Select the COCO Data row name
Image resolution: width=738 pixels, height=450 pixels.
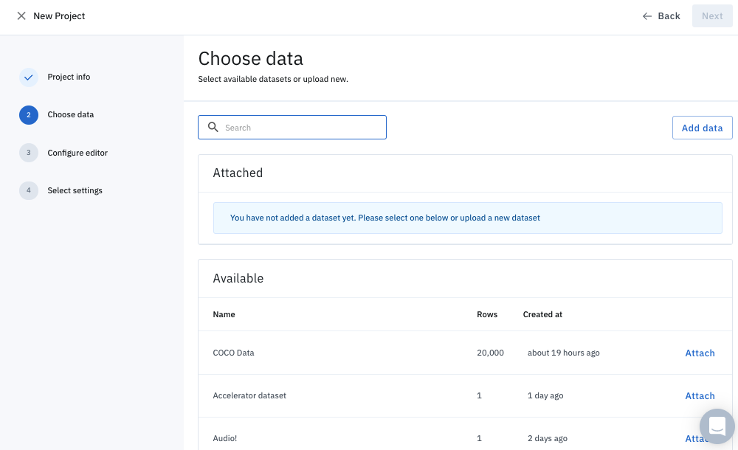tap(233, 353)
